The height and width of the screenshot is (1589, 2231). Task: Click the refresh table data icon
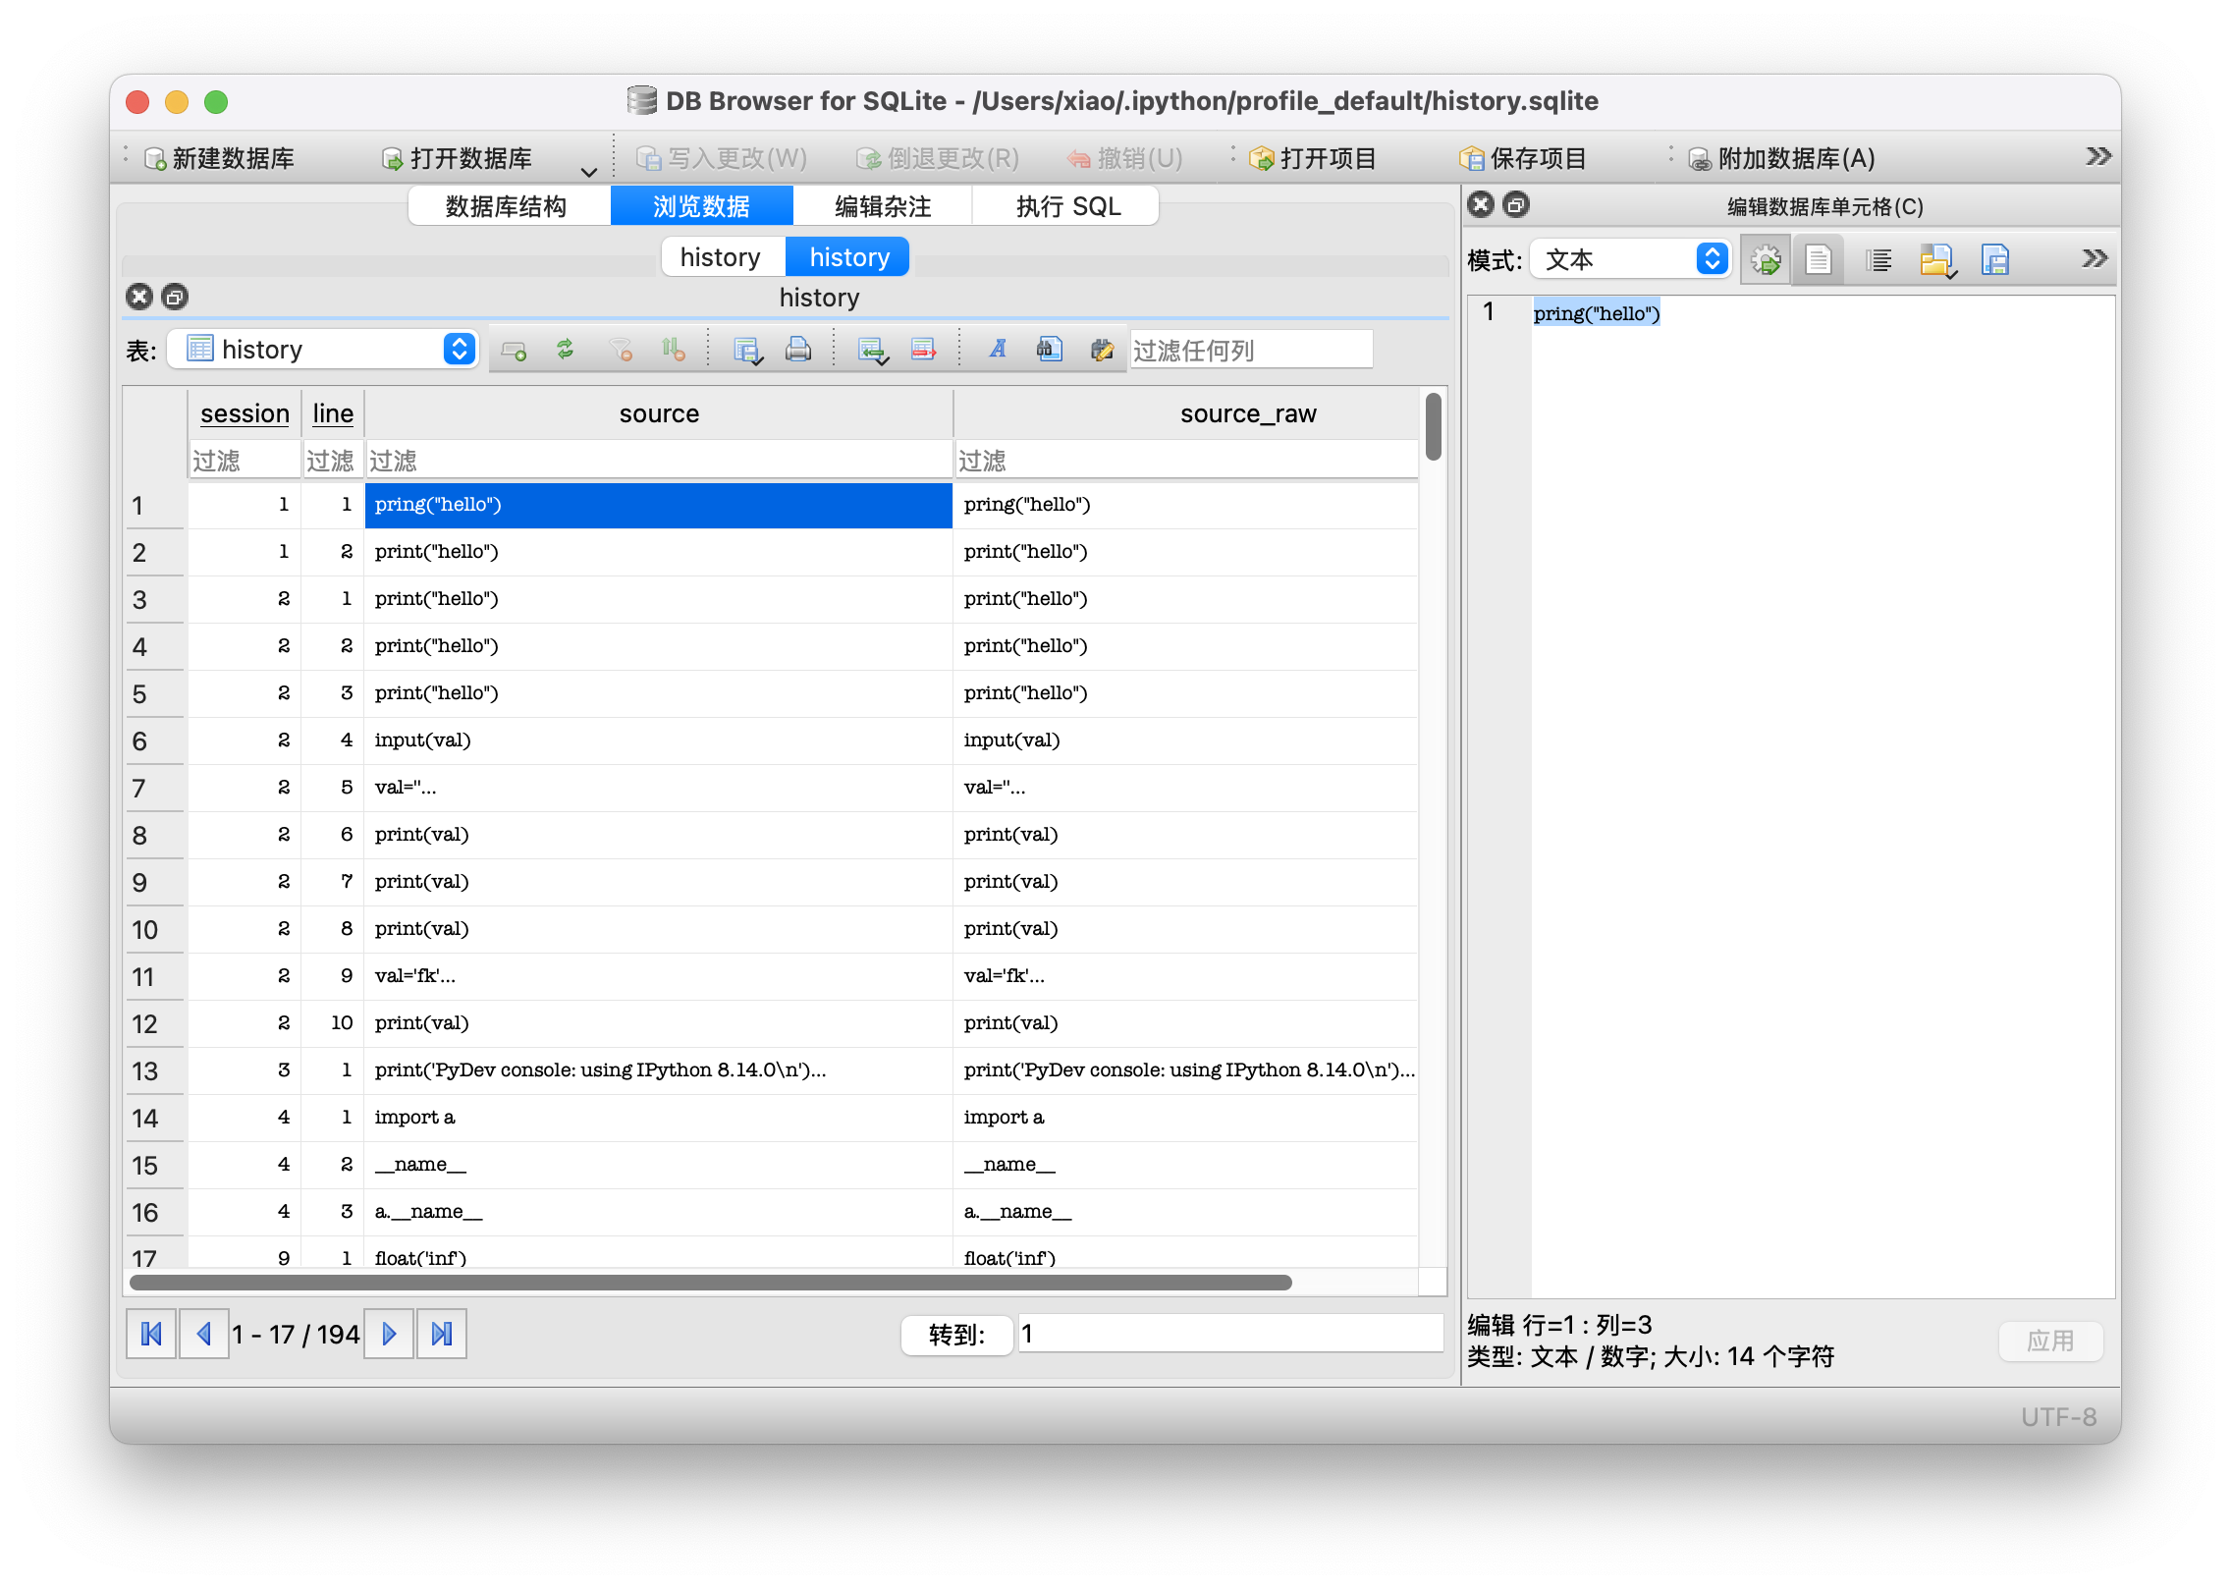coord(565,350)
